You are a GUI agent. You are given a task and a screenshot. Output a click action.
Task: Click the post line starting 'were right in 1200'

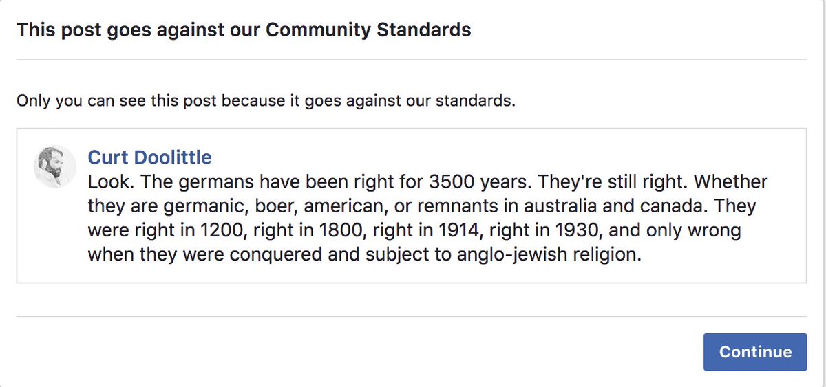(x=414, y=230)
